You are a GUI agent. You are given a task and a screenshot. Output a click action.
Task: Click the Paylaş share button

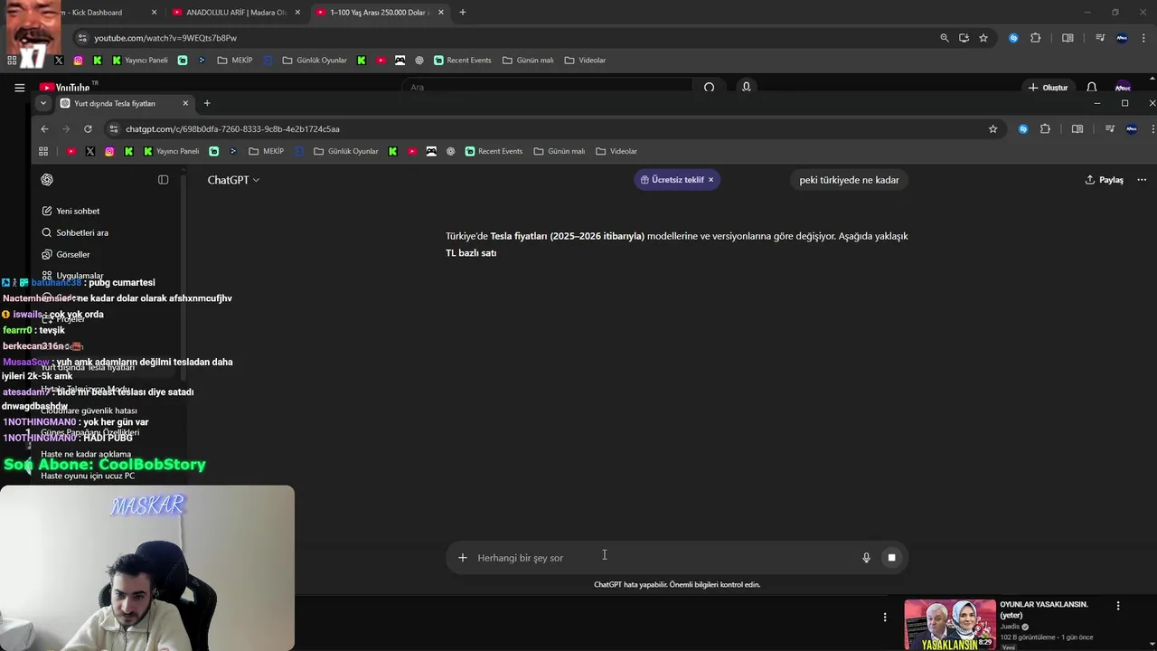(x=1105, y=180)
